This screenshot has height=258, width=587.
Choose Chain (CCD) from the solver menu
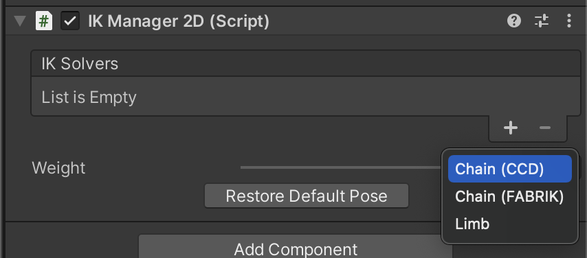[509, 169]
